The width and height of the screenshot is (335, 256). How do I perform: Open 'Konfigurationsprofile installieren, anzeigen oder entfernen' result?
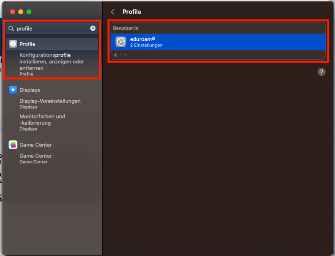(x=52, y=64)
